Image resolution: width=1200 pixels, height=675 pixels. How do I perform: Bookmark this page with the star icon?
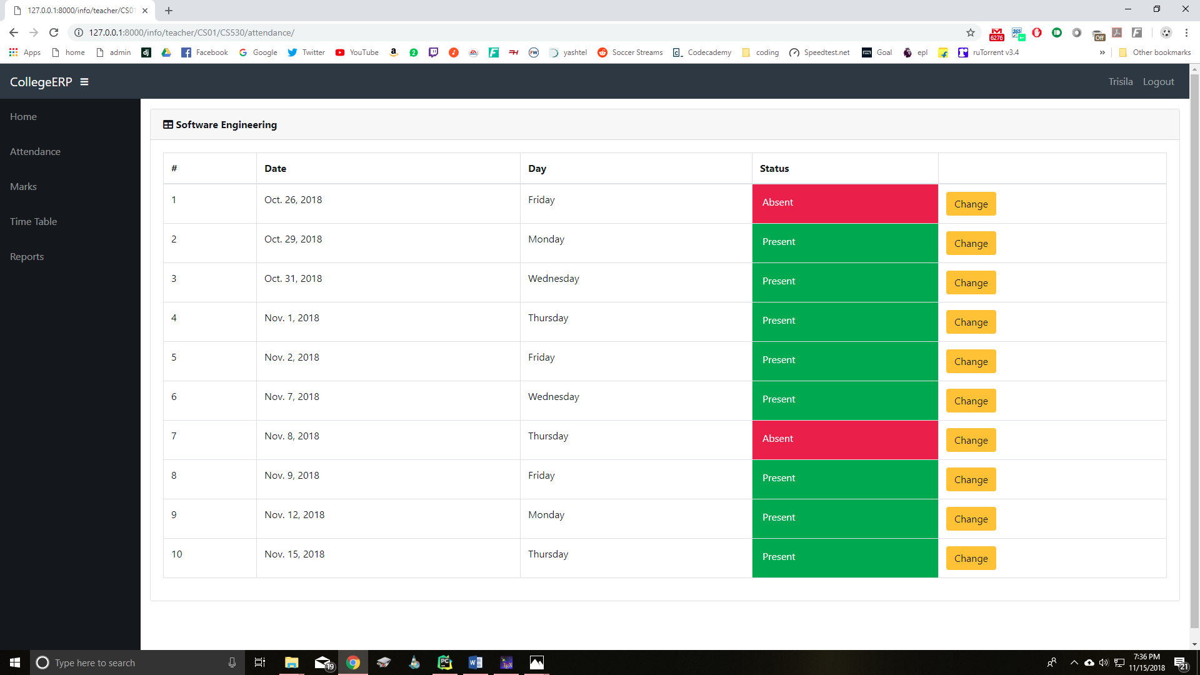tap(971, 32)
